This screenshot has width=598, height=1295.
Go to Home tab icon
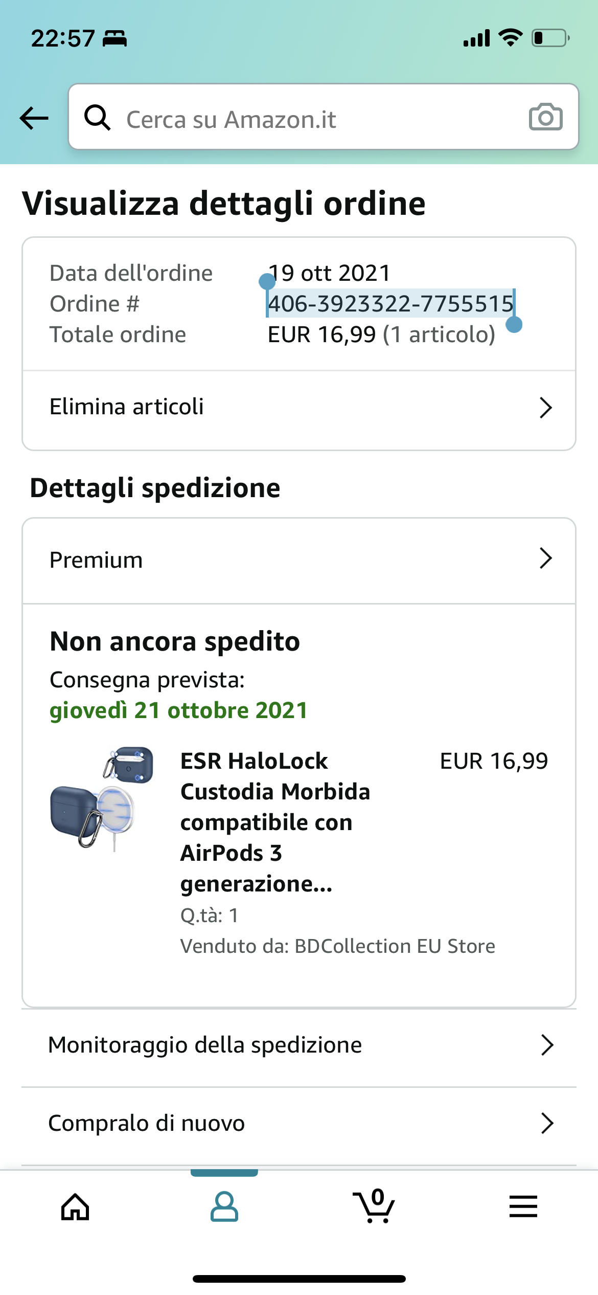[75, 1207]
